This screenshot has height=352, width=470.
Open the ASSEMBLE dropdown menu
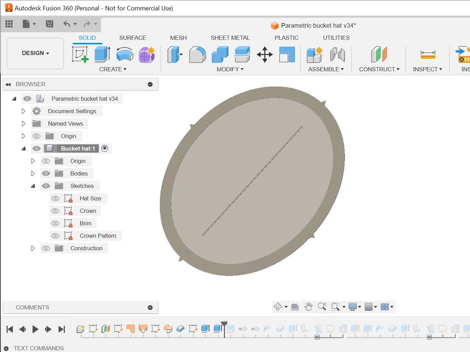pyautogui.click(x=326, y=69)
